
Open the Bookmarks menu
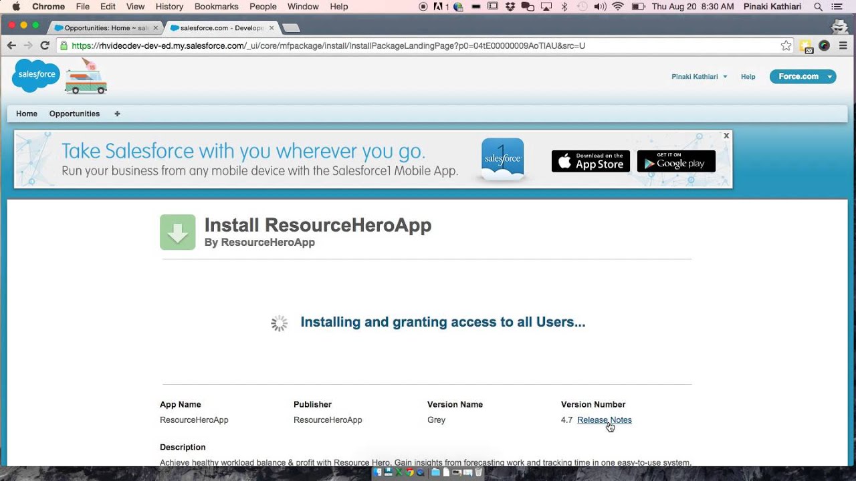[217, 7]
